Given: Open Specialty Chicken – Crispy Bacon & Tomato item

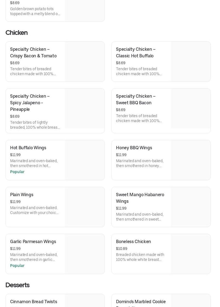Looking at the screenshot, I should tap(33, 52).
